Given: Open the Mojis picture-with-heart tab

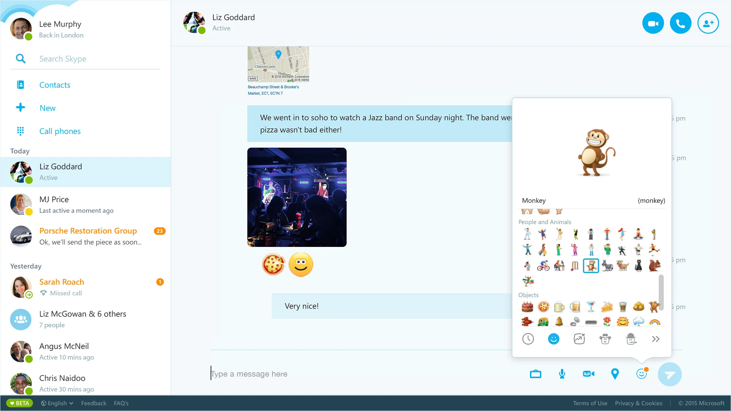Looking at the screenshot, I should 579,339.
